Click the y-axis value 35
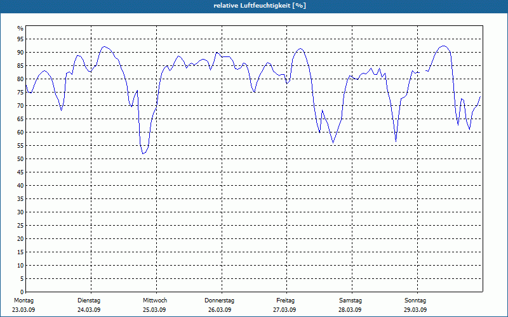 (20, 199)
